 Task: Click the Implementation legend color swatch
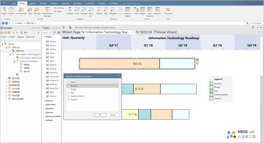[212, 95]
